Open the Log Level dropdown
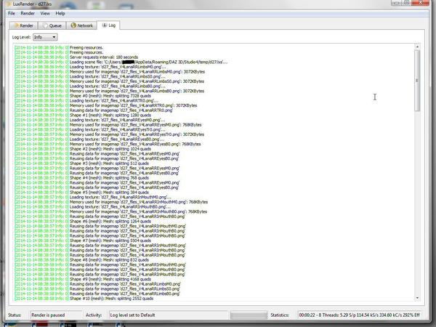Viewport: 436px width, 327px height. click(x=45, y=37)
